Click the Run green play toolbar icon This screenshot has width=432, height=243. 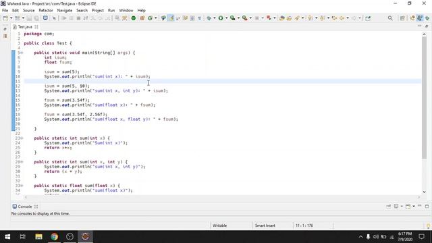click(x=221, y=18)
